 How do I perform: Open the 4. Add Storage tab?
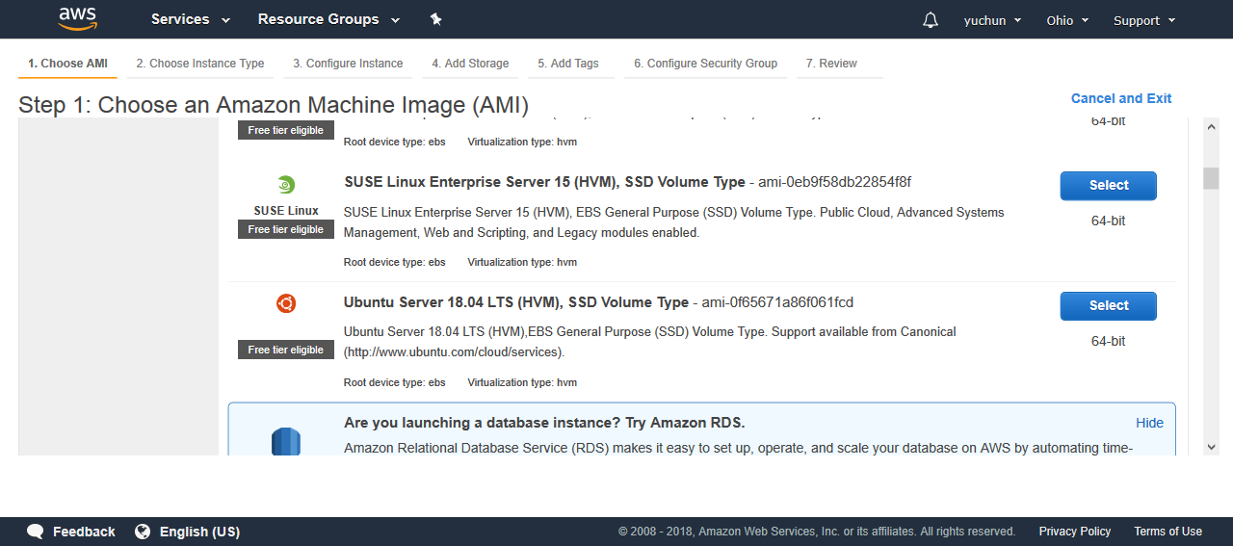pyautogui.click(x=470, y=64)
